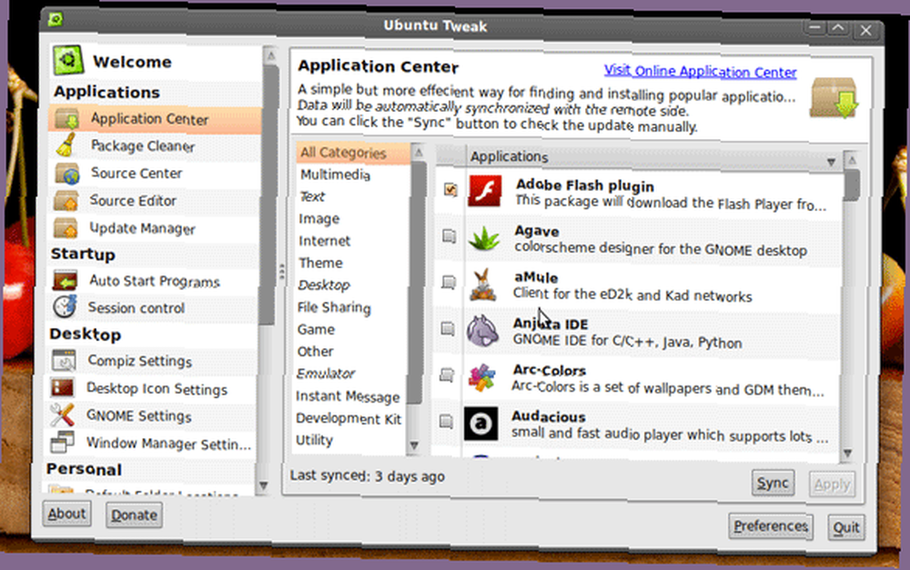This screenshot has width=910, height=570.
Task: Click the Ubuntu Tweak title bar icon
Action: pyautogui.click(x=56, y=20)
